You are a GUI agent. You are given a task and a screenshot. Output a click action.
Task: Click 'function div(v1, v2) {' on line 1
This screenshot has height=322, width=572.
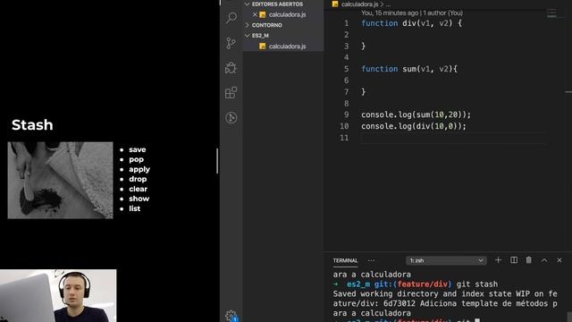411,23
